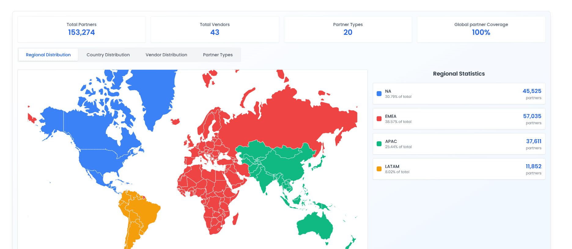572x249 pixels.
Task: Click the 100% Global partner Coverage value
Action: (481, 32)
